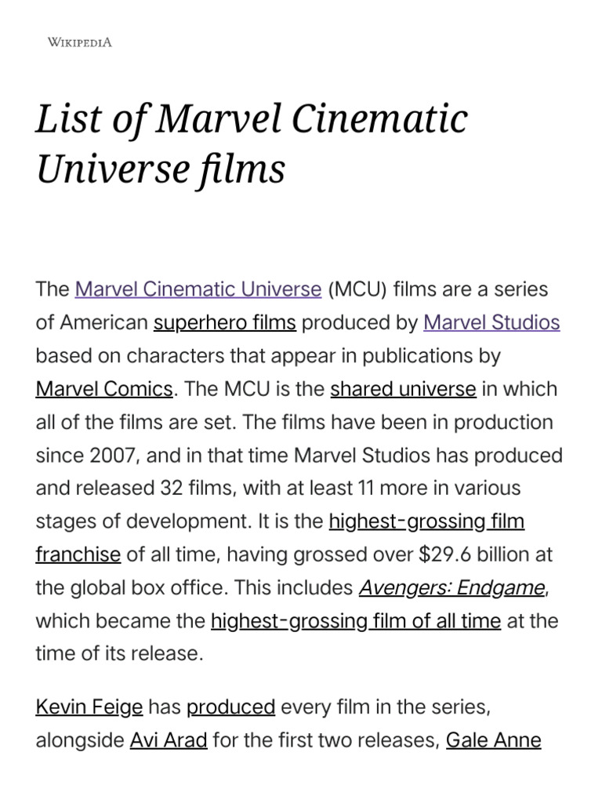Click the Wikipedia logo at the top

coord(80,42)
